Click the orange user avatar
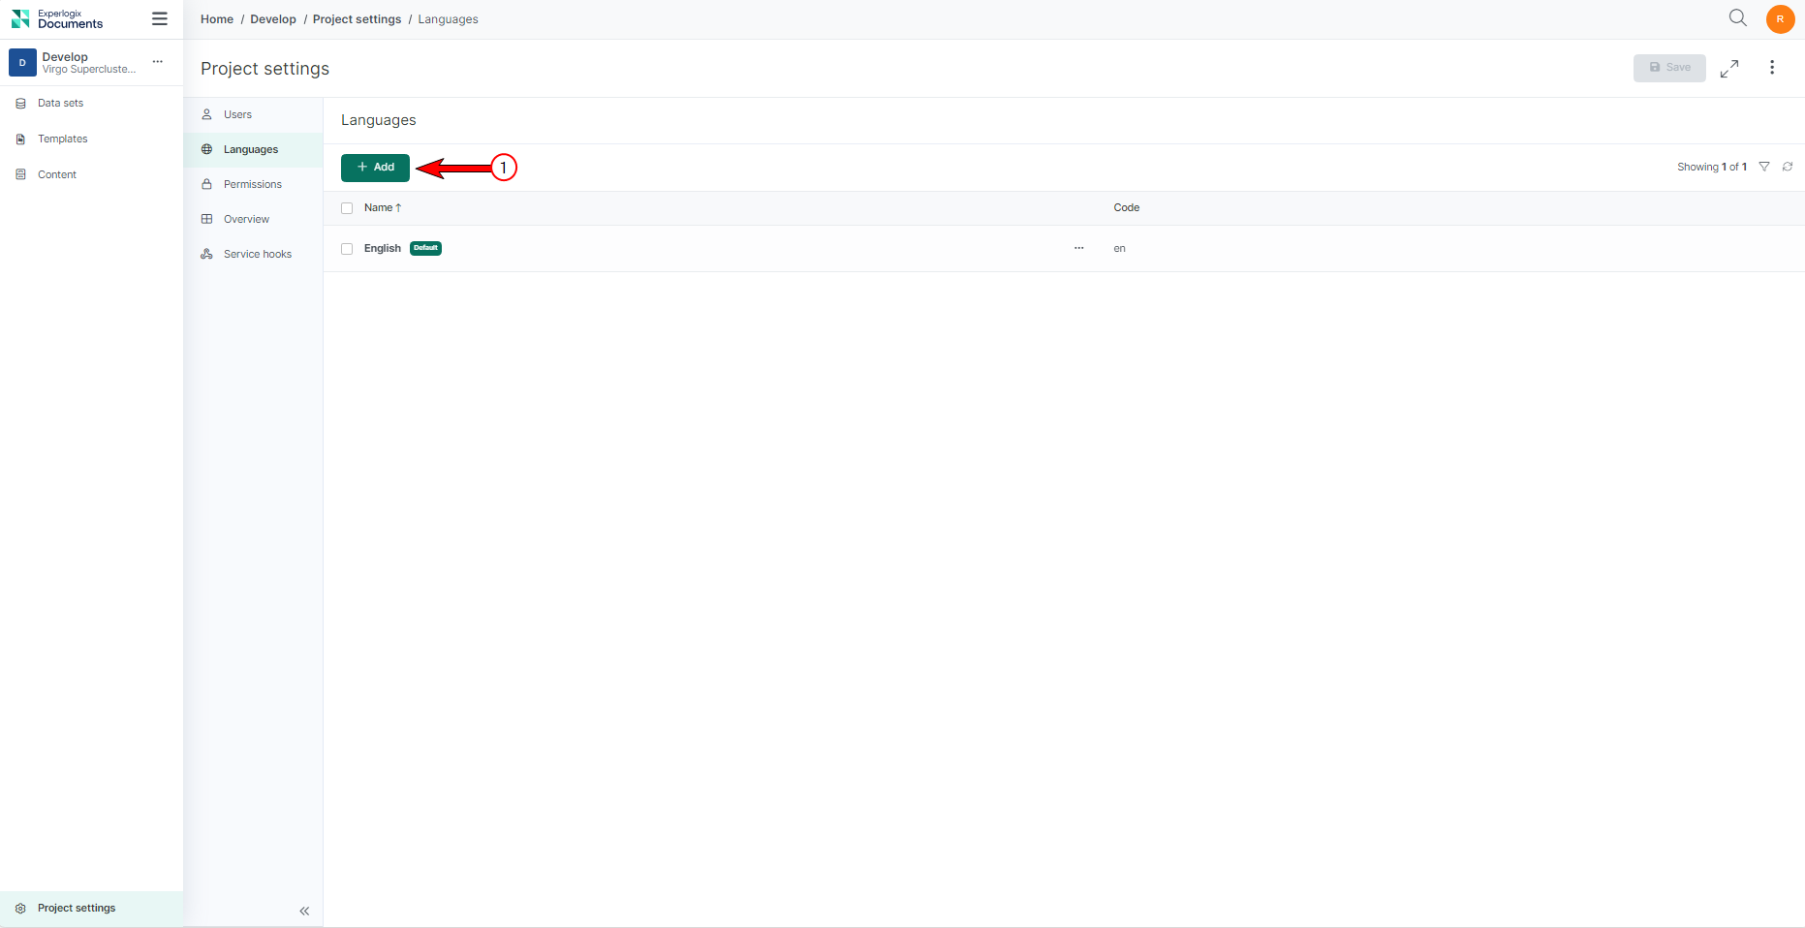Viewport: 1805px width, 928px height. click(x=1780, y=19)
